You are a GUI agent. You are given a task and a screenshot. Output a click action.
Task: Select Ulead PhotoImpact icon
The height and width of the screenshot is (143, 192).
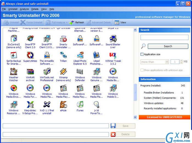[97, 55]
